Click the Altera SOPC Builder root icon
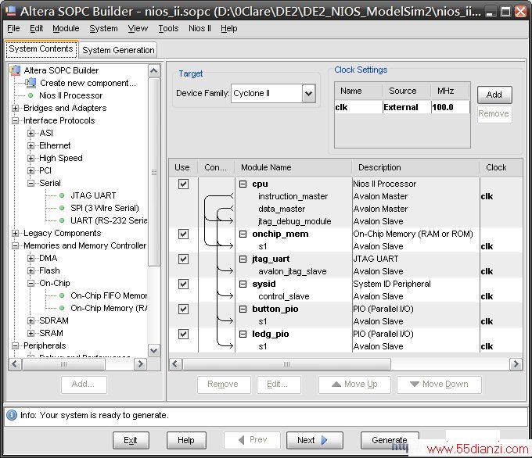This screenshot has width=532, height=458. click(x=16, y=70)
